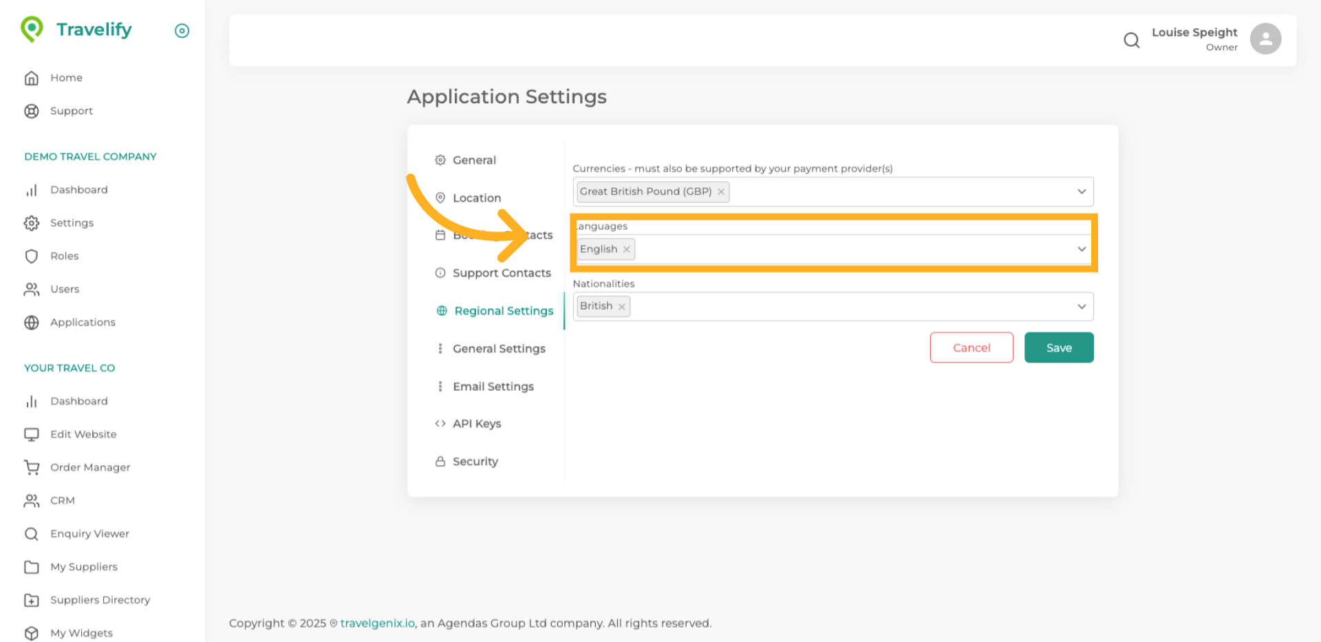1321x642 pixels.
Task: Open the user avatar profile icon
Action: coord(1265,39)
